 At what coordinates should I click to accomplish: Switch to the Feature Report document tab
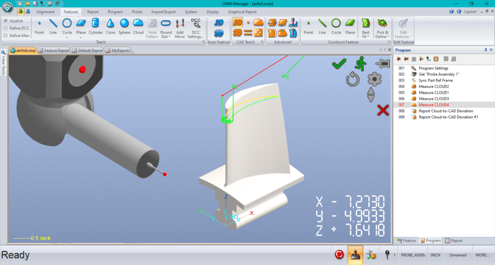click(x=54, y=50)
